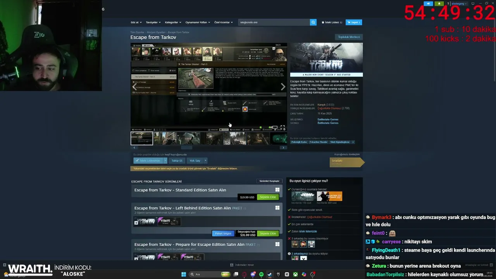Click Sürümleri Karşılaştır compare editions button
The width and height of the screenshot is (496, 279).
(269, 181)
